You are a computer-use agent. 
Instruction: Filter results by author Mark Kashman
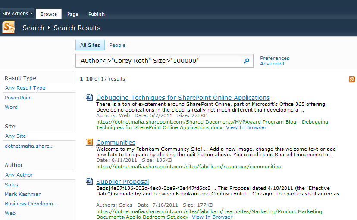23,194
